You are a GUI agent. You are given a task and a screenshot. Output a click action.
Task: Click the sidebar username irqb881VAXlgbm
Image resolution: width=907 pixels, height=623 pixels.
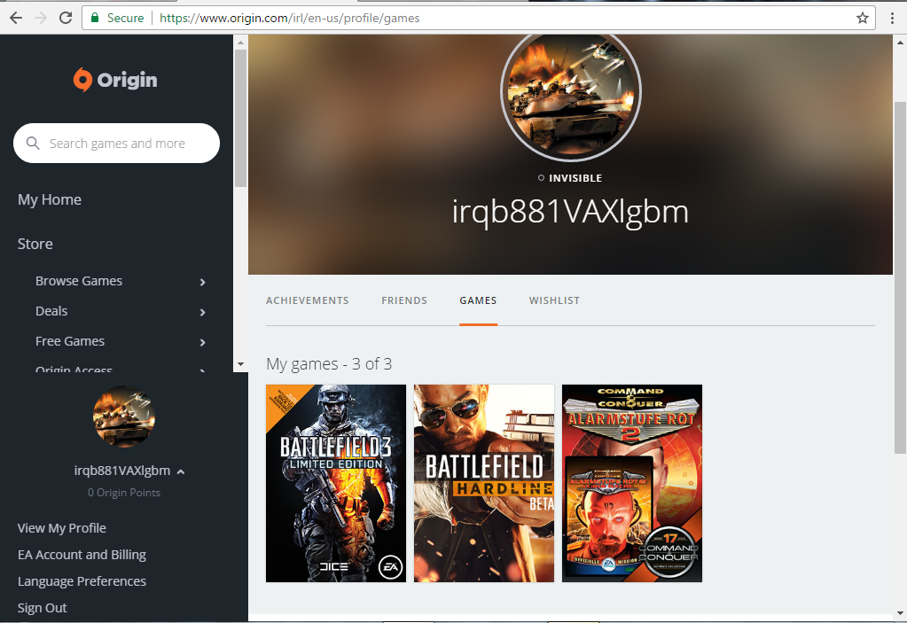tap(122, 471)
